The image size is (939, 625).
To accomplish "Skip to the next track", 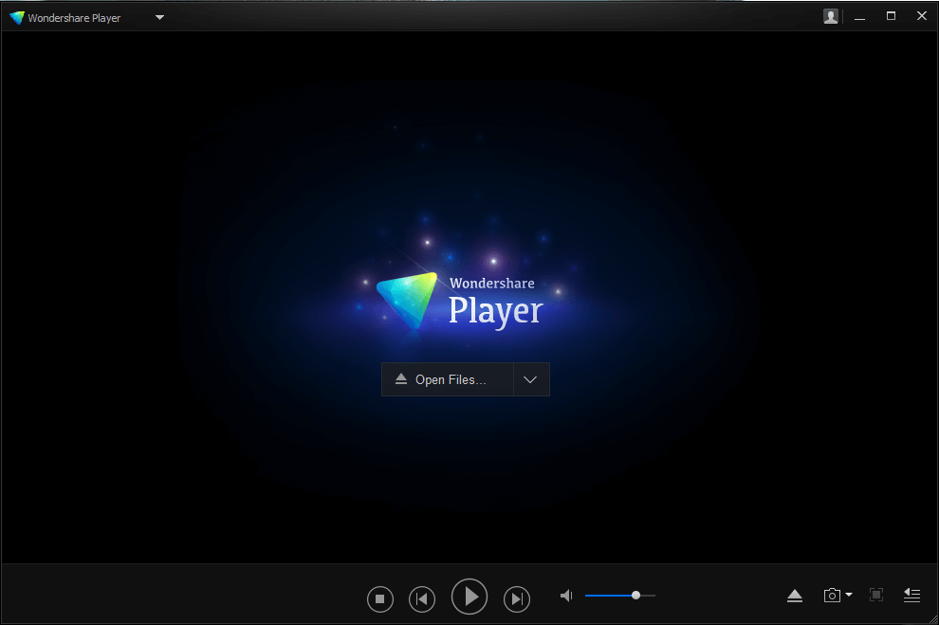I will click(x=517, y=598).
